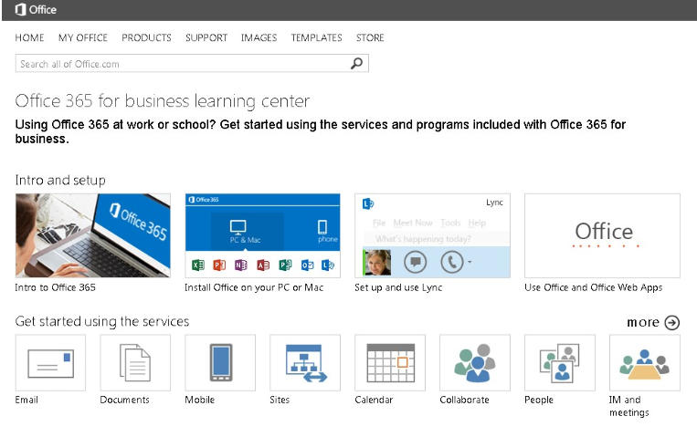Open the Collaborate icon tile
This screenshot has width=697, height=437.
[475, 363]
